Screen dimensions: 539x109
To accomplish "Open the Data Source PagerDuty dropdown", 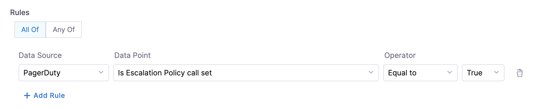I will click(x=64, y=73).
